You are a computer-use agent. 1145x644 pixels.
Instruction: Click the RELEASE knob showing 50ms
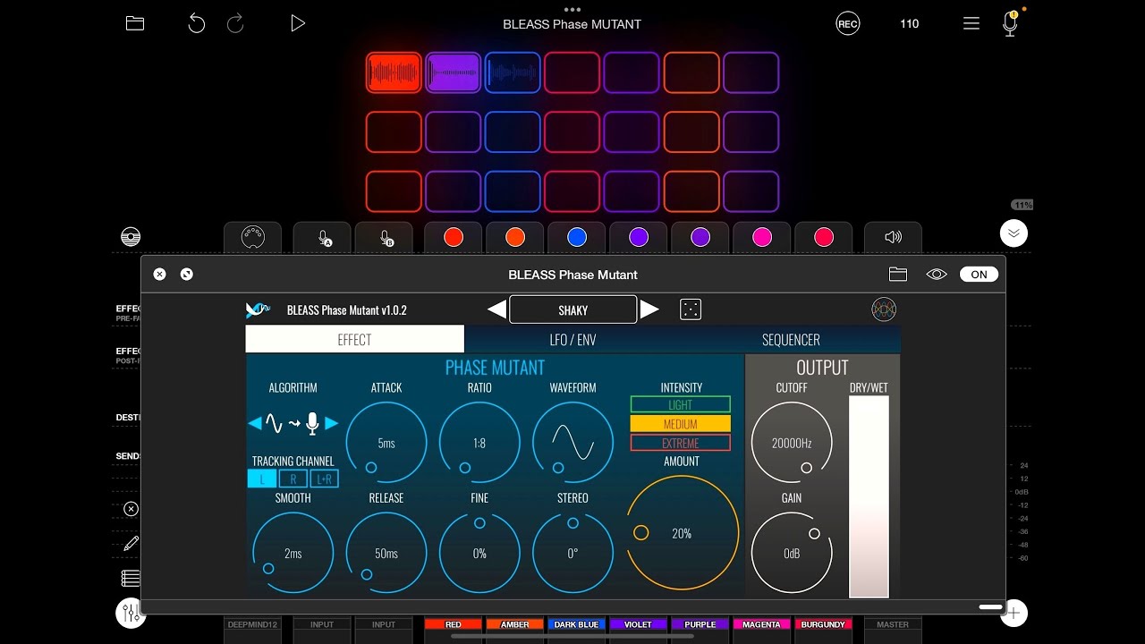coord(386,554)
